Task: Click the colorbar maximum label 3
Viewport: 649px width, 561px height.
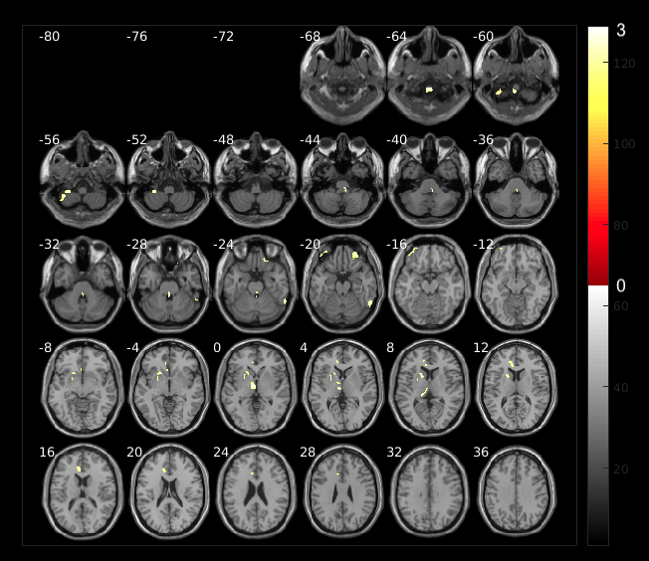Action: pyautogui.click(x=621, y=31)
